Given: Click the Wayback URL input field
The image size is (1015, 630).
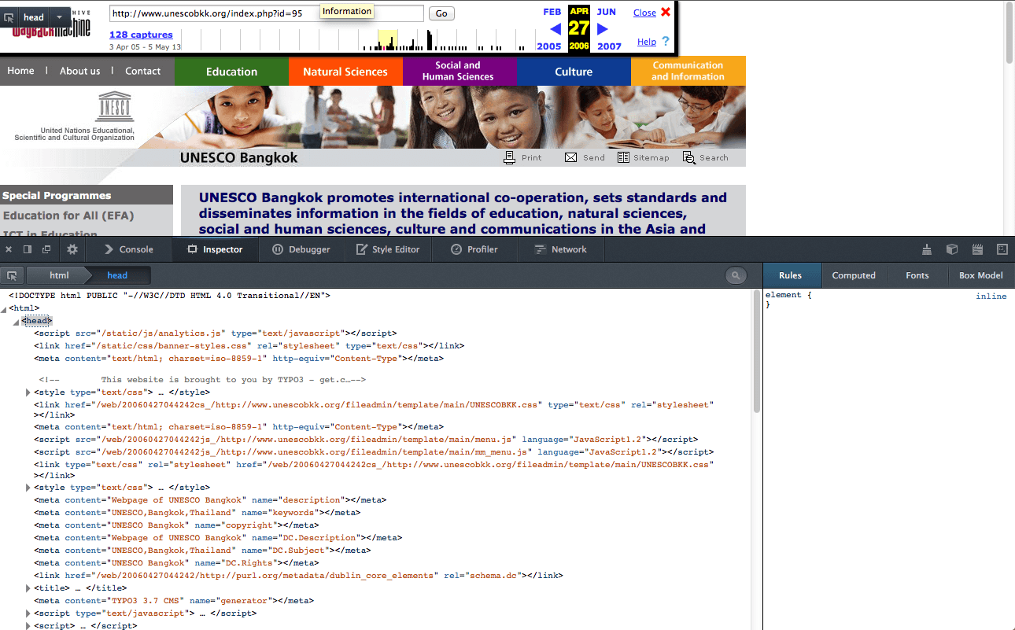Looking at the screenshot, I should coord(266,13).
